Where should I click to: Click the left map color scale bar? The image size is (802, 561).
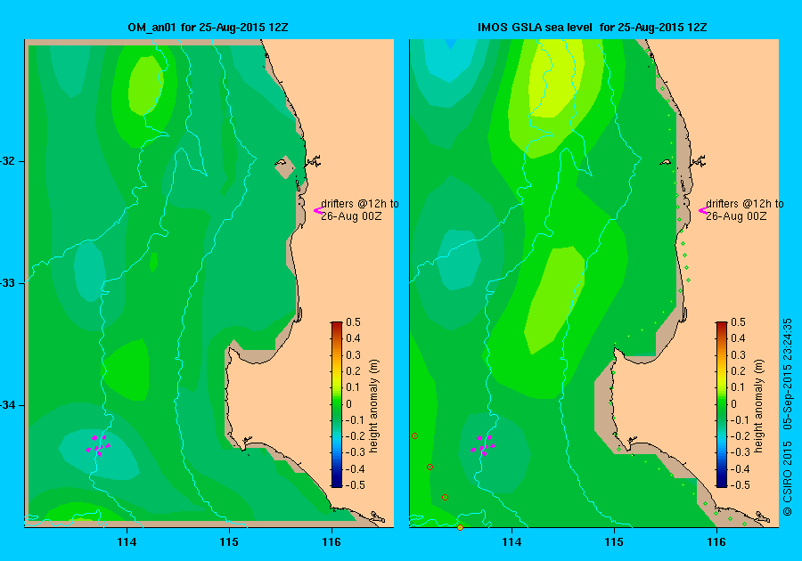tap(337, 404)
